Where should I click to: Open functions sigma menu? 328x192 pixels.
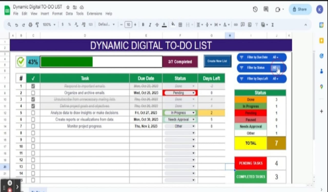pos(272,25)
